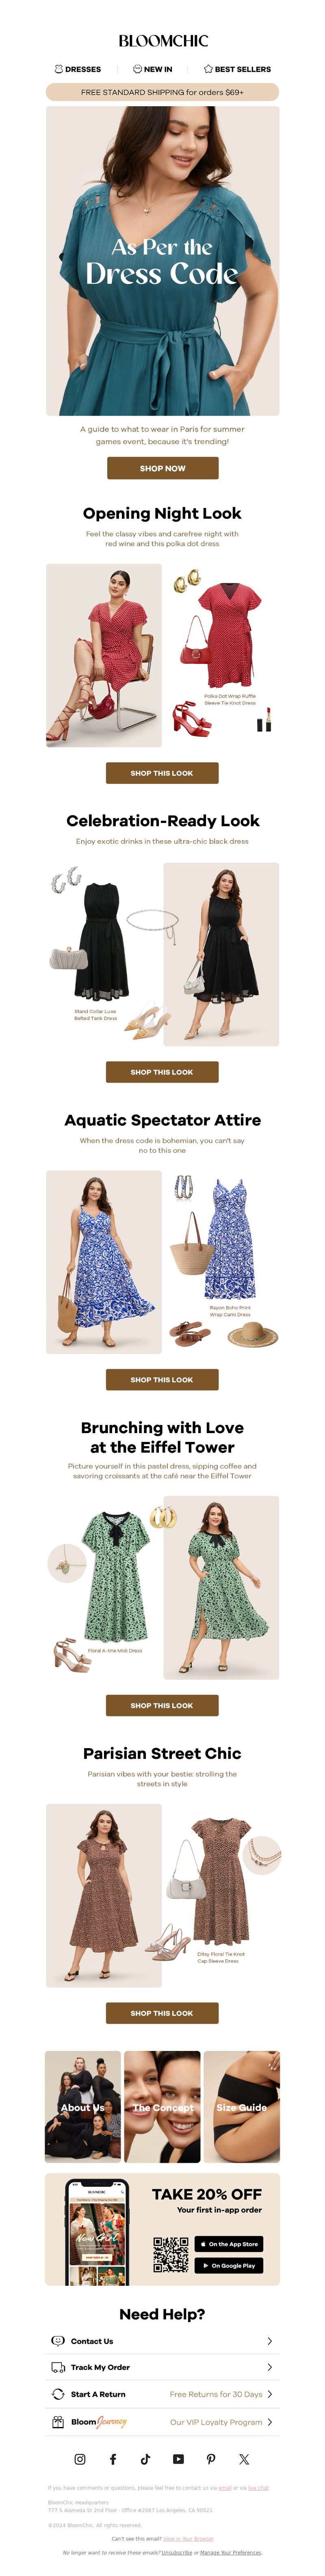Screen dimensions: 325x2576
Task: Go to the NEW IN navigation item
Action: click(152, 69)
